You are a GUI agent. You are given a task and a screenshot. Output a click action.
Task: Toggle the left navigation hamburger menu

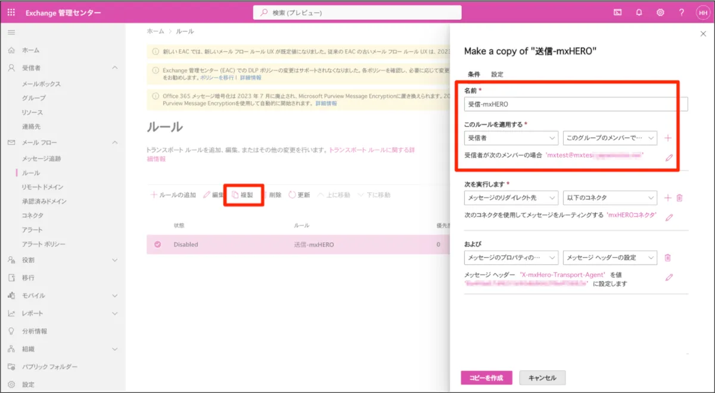tap(11, 32)
